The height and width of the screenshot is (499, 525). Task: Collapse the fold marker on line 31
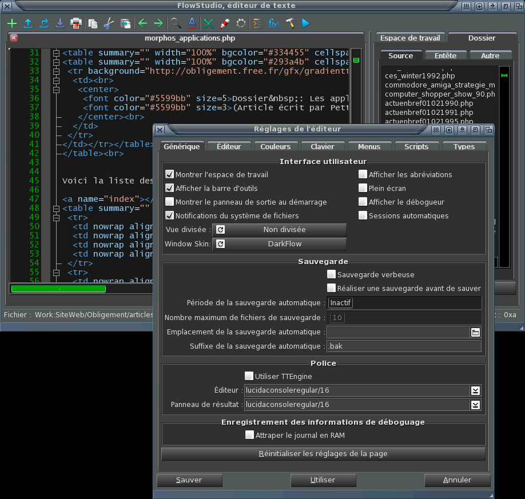(56, 53)
